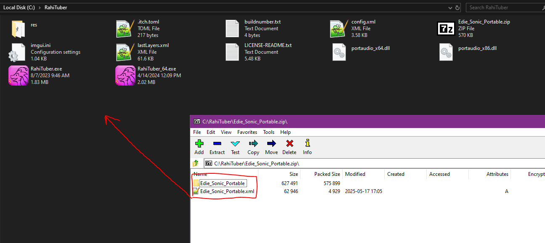Viewport: 545px width, 243px height.
Task: Click the Add button in 7-Zip toolbar
Action: click(199, 147)
